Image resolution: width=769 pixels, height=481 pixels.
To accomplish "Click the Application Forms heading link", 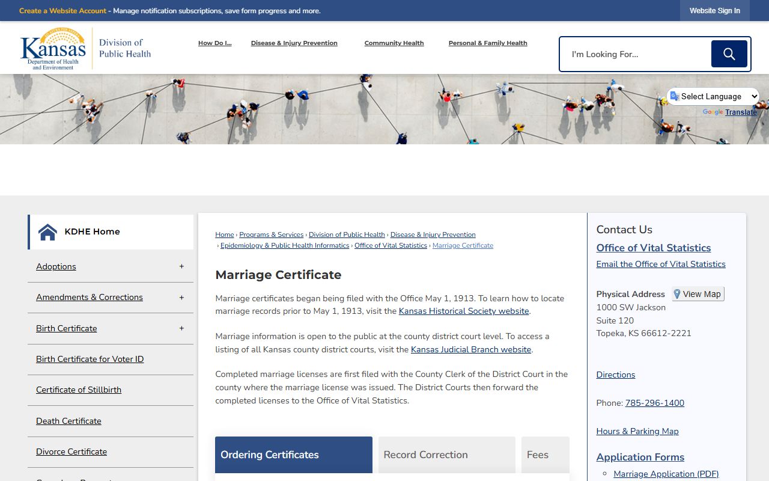I will pos(640,457).
